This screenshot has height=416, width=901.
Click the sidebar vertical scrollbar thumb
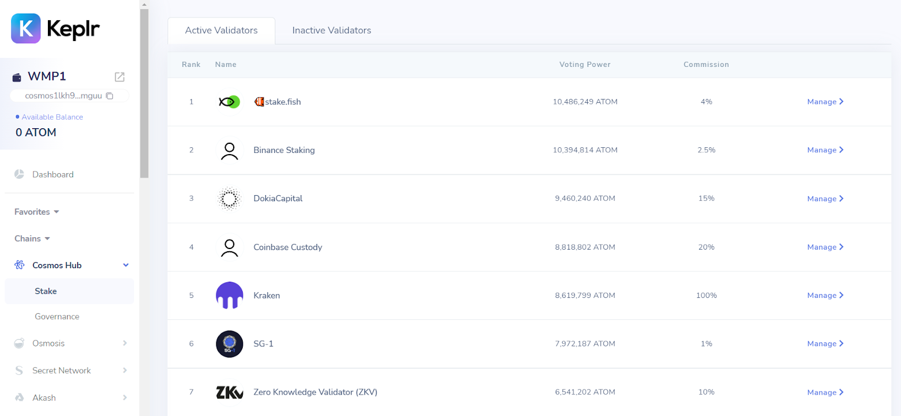coord(144,93)
